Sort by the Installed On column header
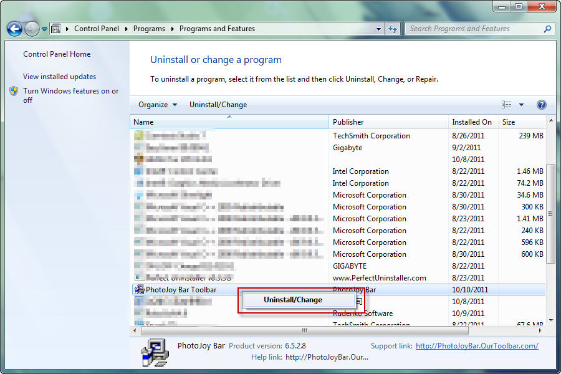561x374 pixels. pyautogui.click(x=473, y=122)
